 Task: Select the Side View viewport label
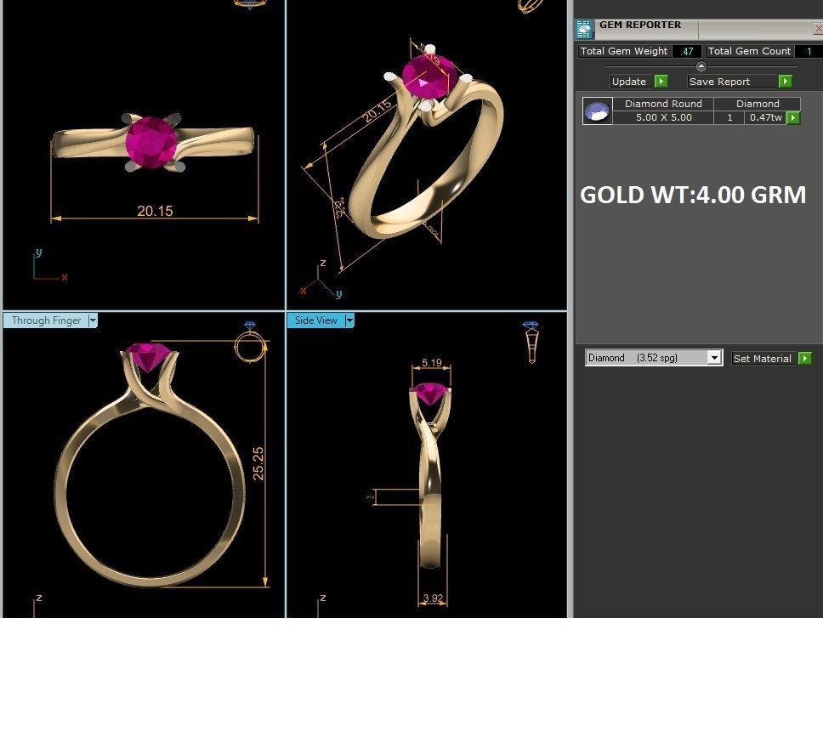point(315,320)
